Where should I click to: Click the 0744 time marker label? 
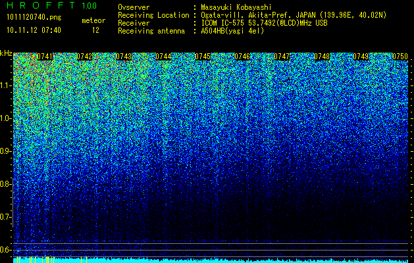click(163, 57)
